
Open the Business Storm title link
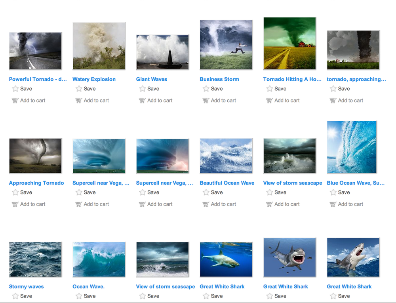click(x=219, y=79)
